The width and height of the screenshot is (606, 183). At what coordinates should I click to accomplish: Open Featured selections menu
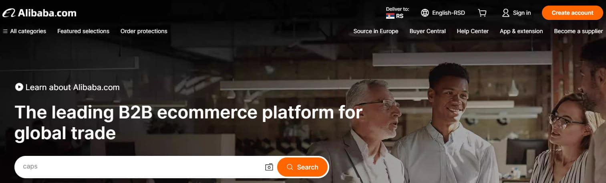click(83, 31)
